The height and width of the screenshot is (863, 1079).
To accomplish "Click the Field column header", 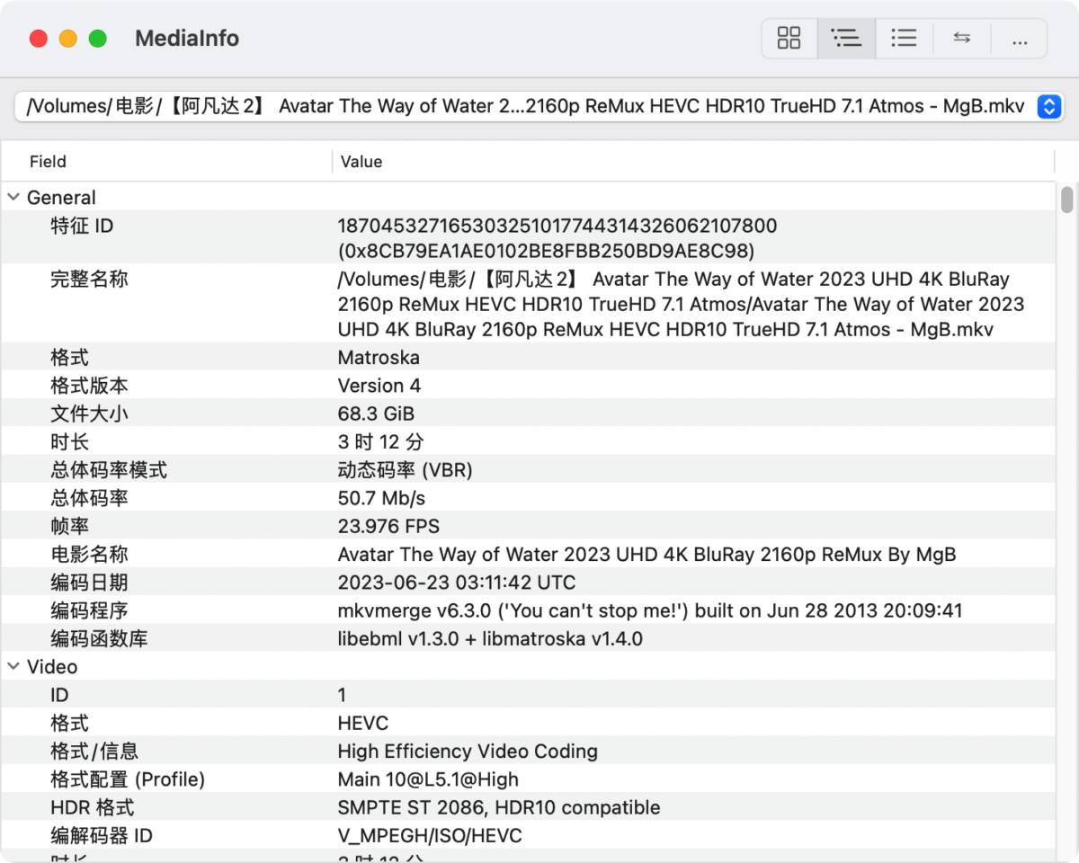I will [47, 161].
